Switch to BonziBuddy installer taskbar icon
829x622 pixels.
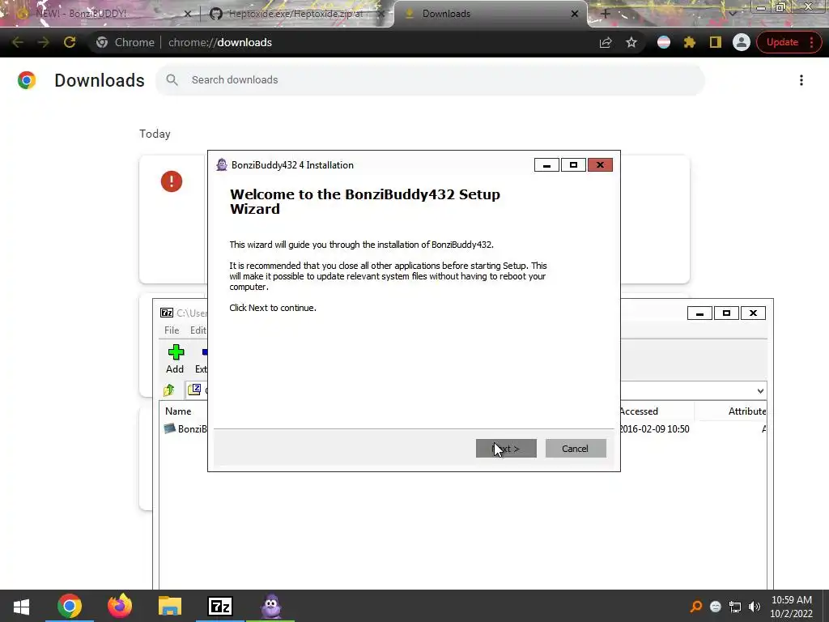pos(270,606)
